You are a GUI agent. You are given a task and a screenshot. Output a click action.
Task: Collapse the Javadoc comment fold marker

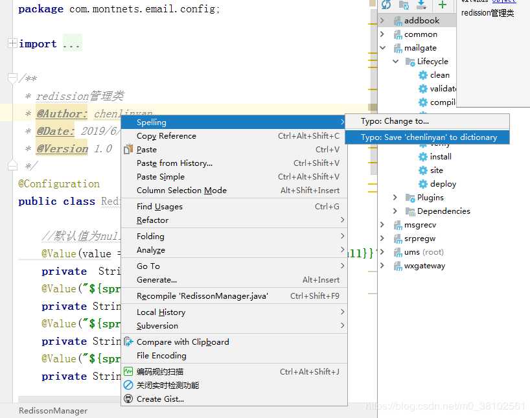tap(12, 78)
